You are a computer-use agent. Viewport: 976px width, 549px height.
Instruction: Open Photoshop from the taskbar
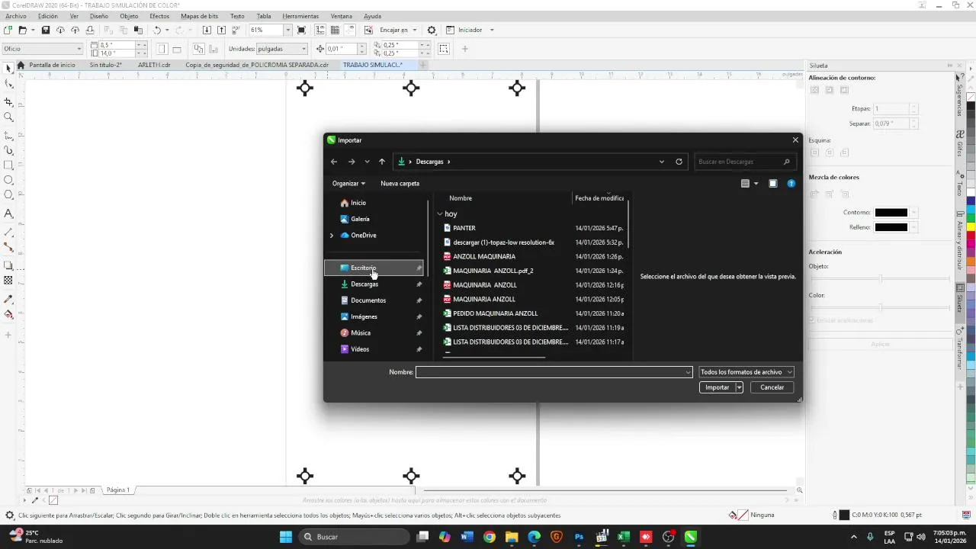point(579,537)
